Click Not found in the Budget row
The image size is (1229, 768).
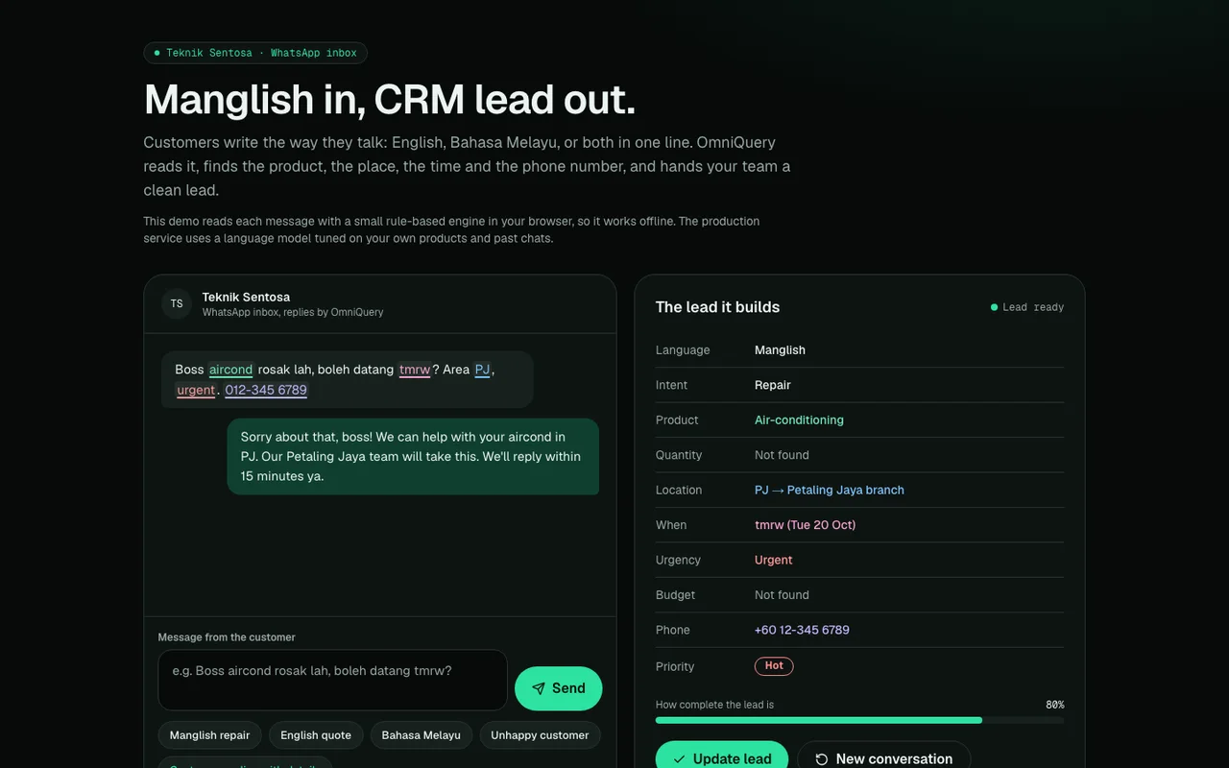point(782,595)
